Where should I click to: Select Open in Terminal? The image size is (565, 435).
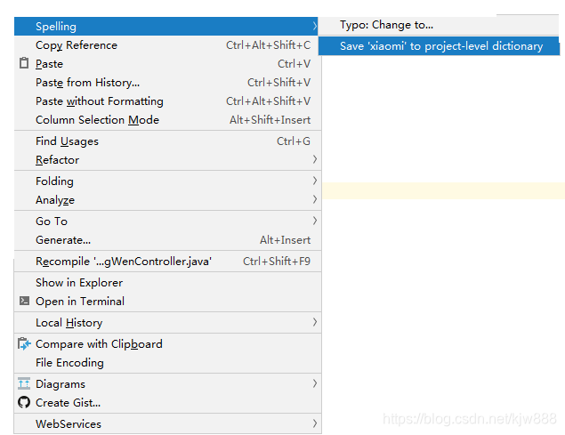(x=167, y=302)
